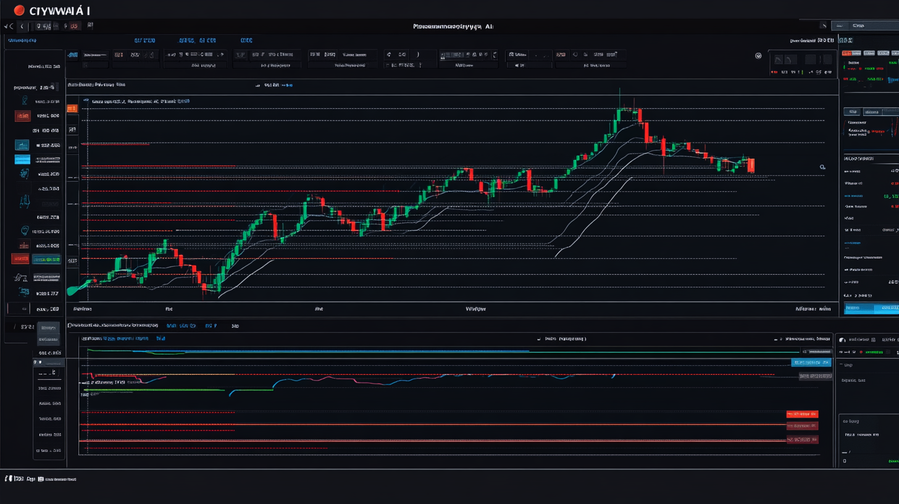Image resolution: width=899 pixels, height=504 pixels.
Task: Click a red Sell price label in the lower-right panel
Action: [x=802, y=414]
